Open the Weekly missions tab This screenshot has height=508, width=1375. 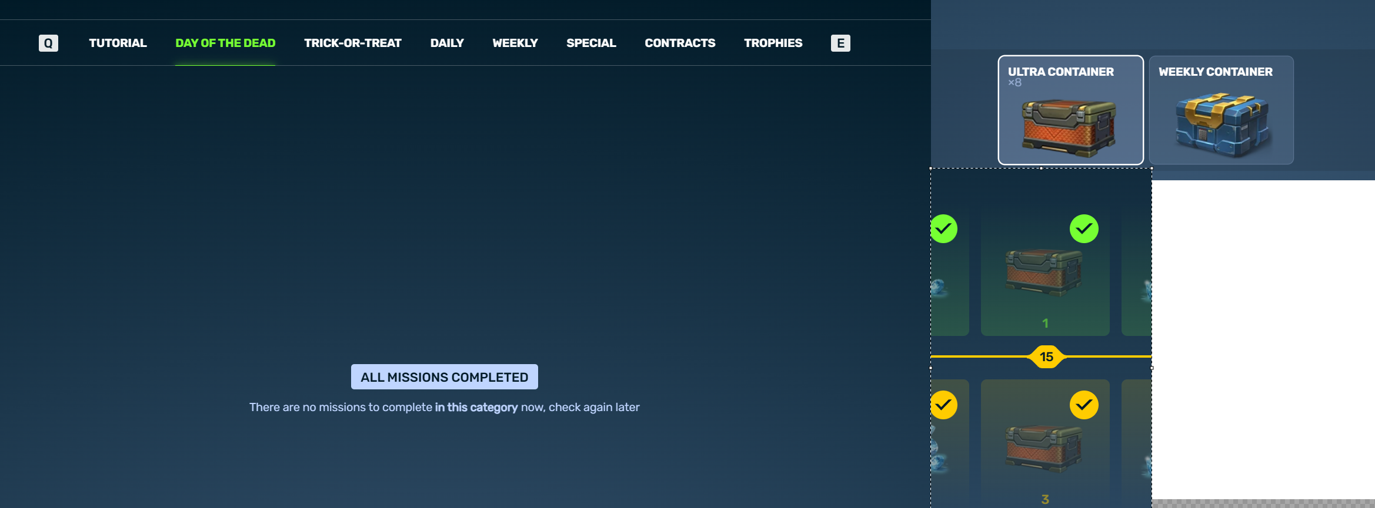click(515, 43)
